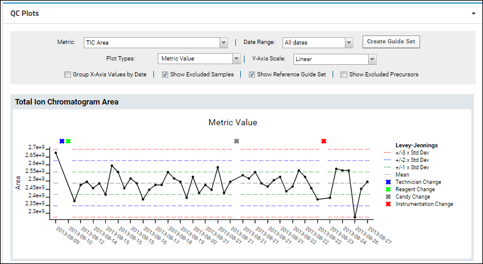483x264 pixels.
Task: Click the 2.7e+9 y-axis tick label
Action: point(37,147)
